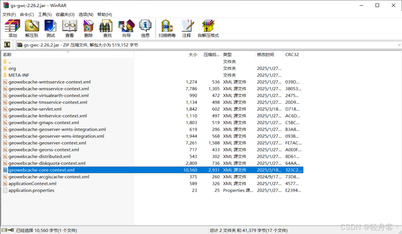
Task: Open the File (文件) menu
Action: point(9,14)
